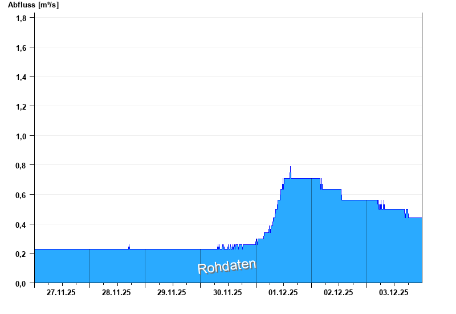Viewport: 456px width, 314px height.
Task: Click the 0,0 y-axis value
Action: 21,283
